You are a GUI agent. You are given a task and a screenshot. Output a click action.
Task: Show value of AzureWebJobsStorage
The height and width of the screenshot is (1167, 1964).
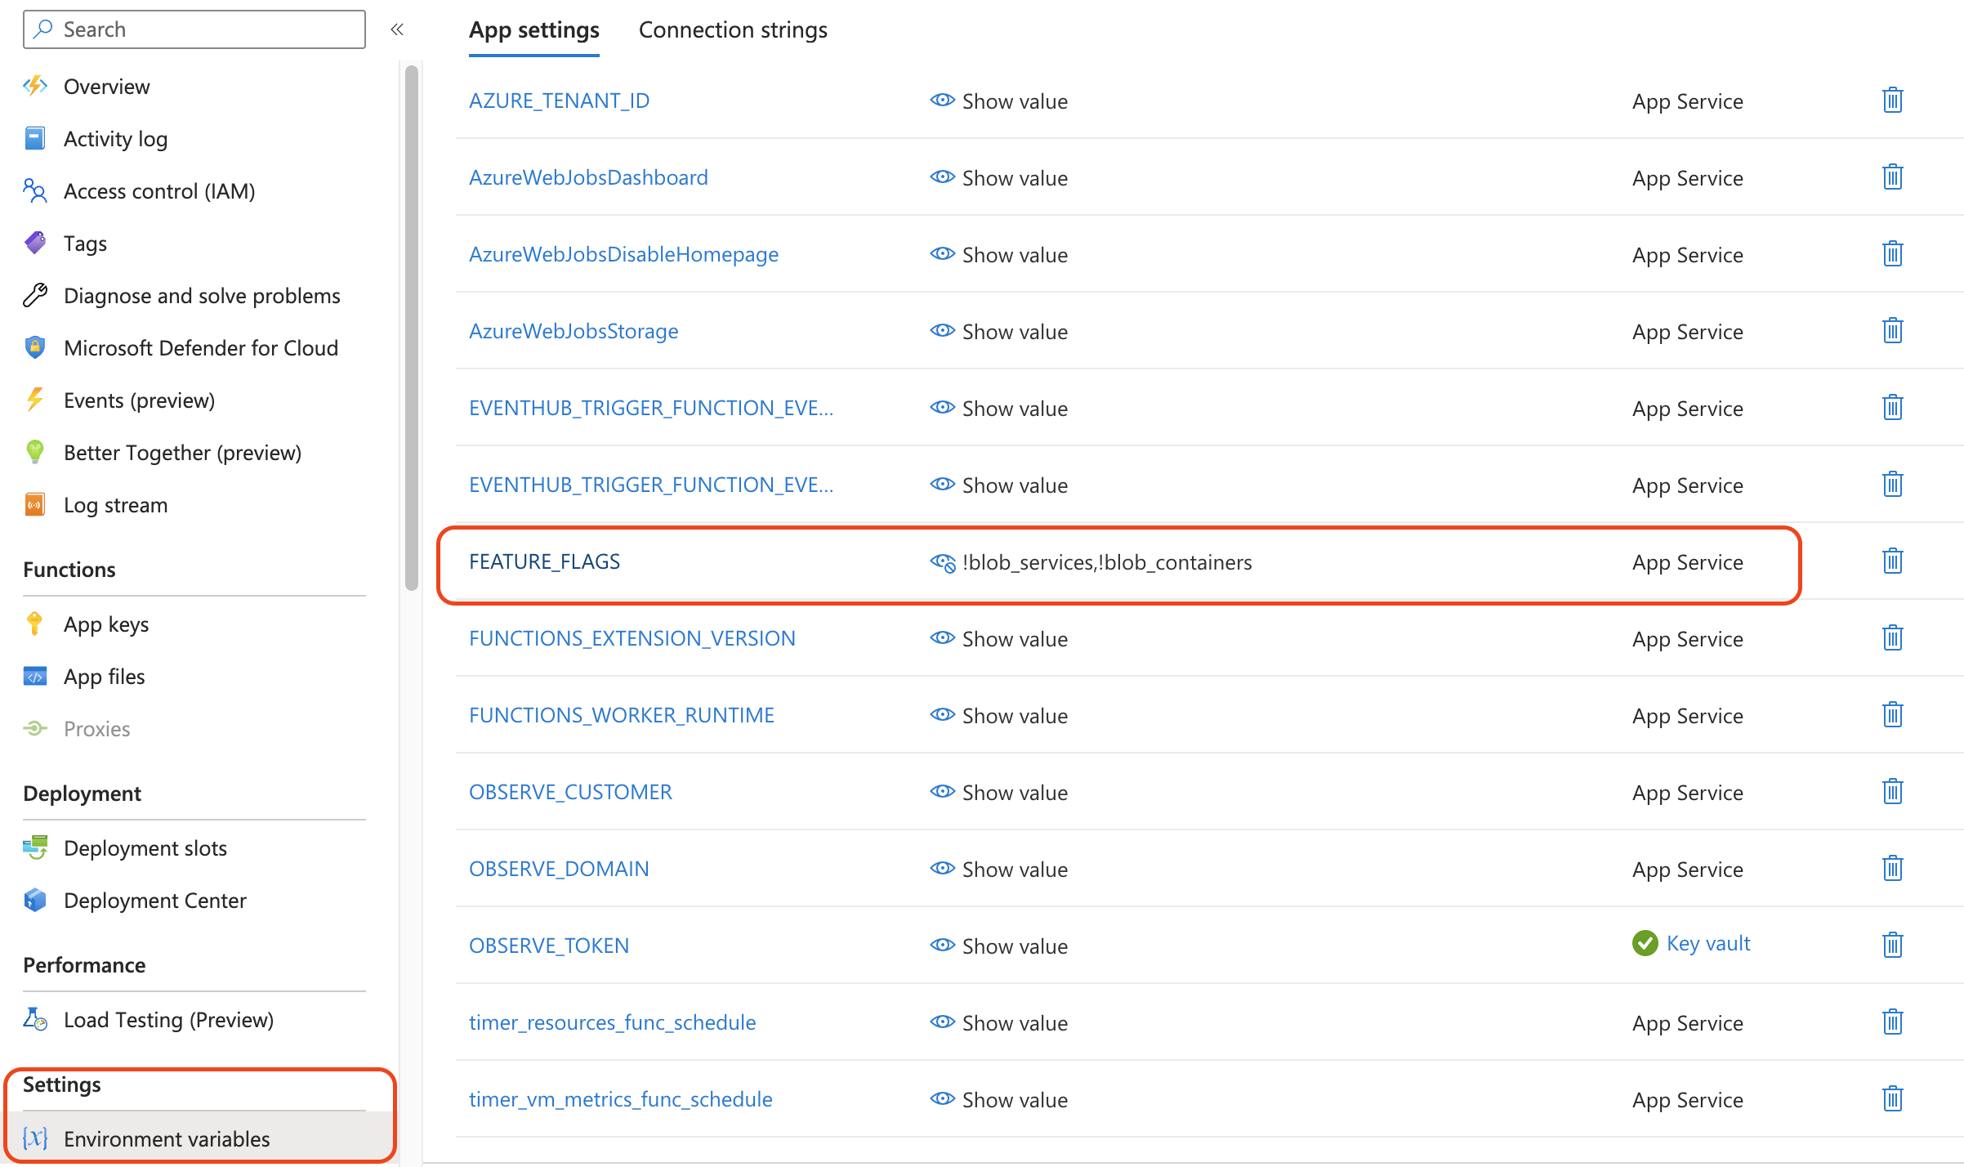(x=998, y=332)
